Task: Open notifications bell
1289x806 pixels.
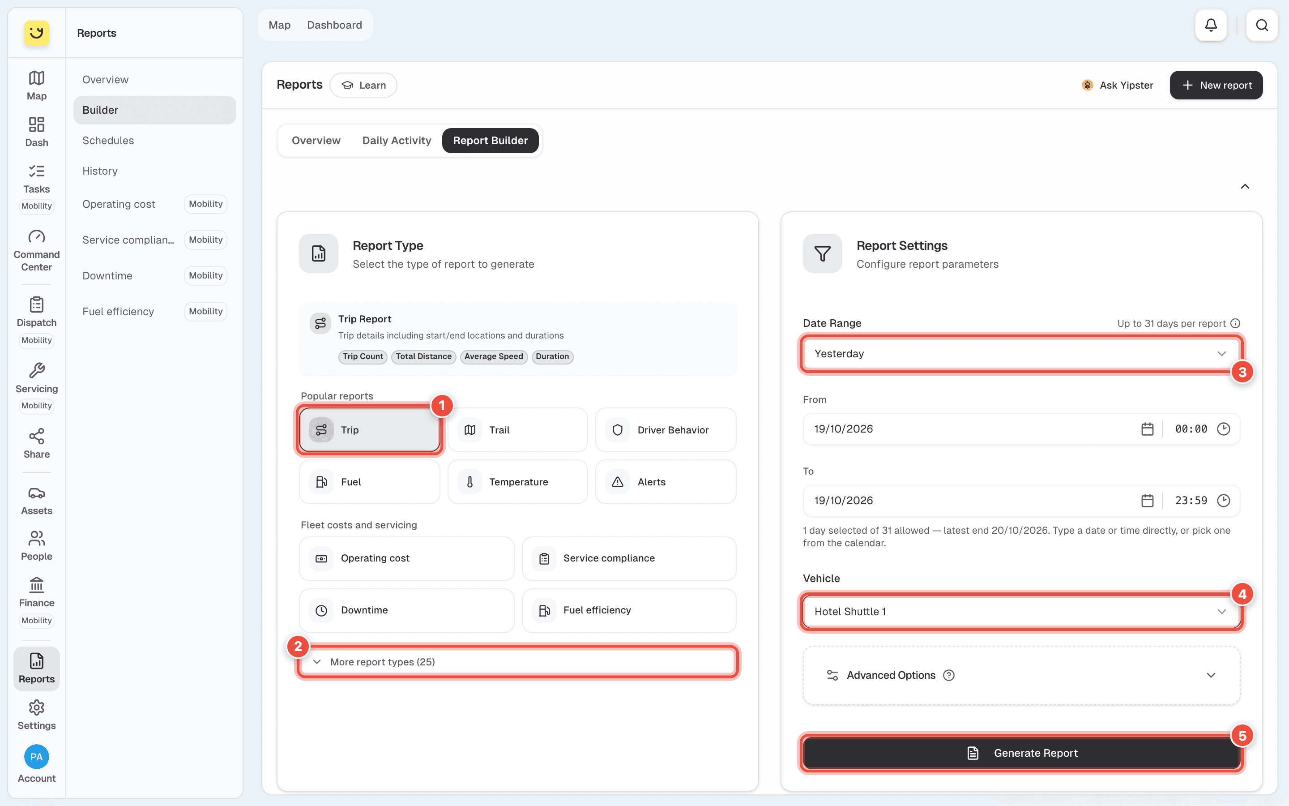Action: (x=1211, y=25)
